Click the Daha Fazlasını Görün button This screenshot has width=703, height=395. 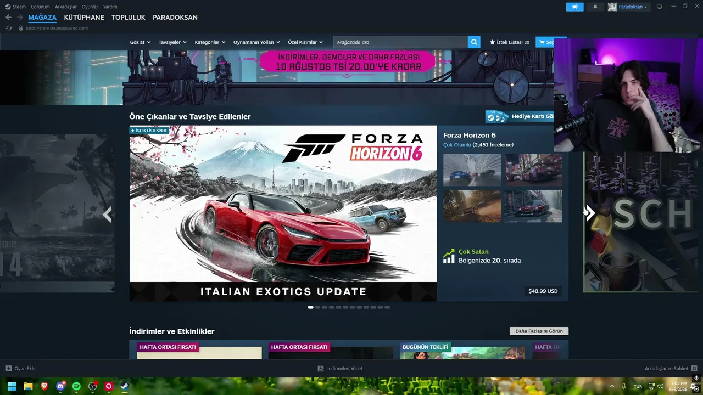coord(539,331)
